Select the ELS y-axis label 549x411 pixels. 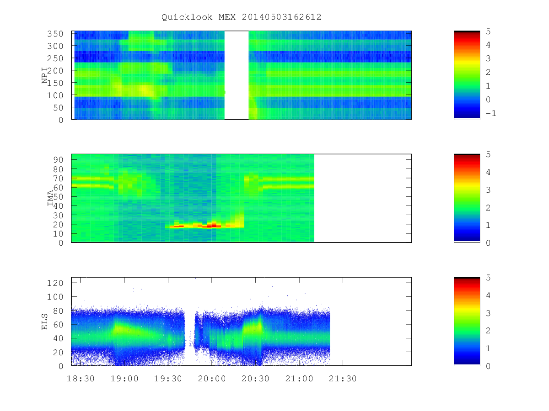coord(45,321)
